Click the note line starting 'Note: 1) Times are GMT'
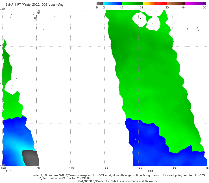Image resolution: width=209 pixels, height=183 pixels. coord(119,175)
